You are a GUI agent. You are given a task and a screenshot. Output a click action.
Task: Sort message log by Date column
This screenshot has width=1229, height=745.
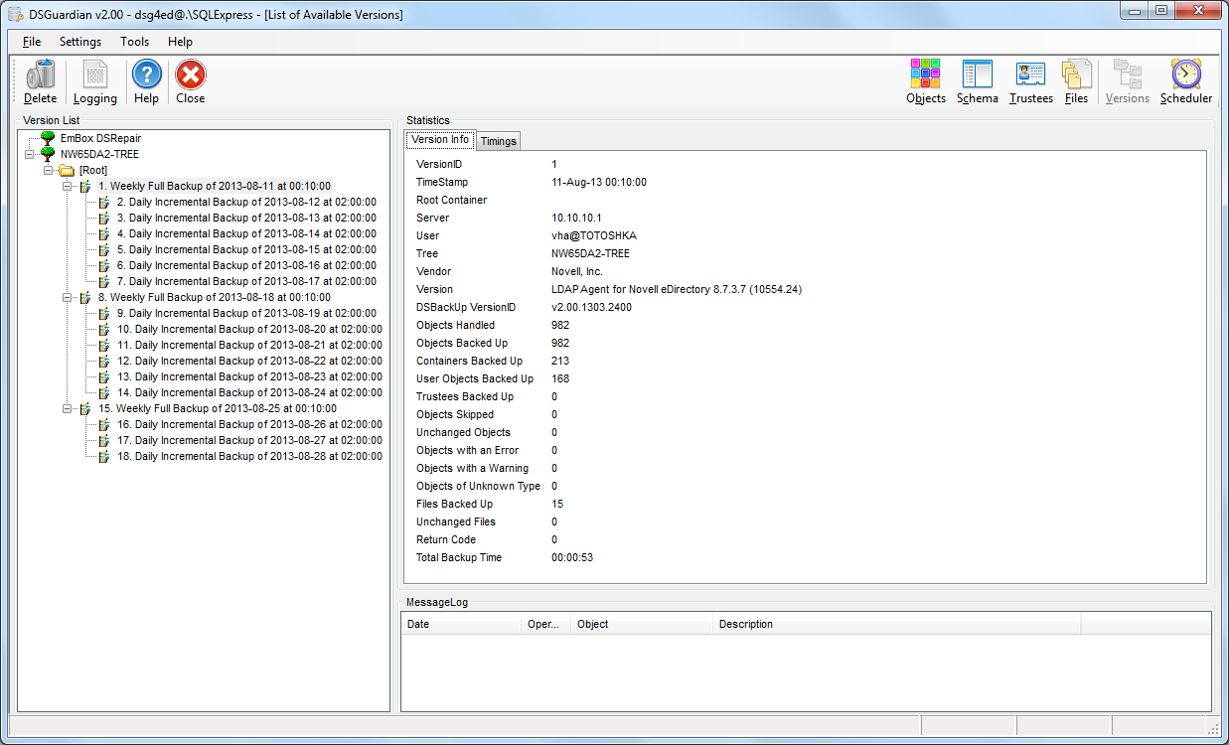461,624
